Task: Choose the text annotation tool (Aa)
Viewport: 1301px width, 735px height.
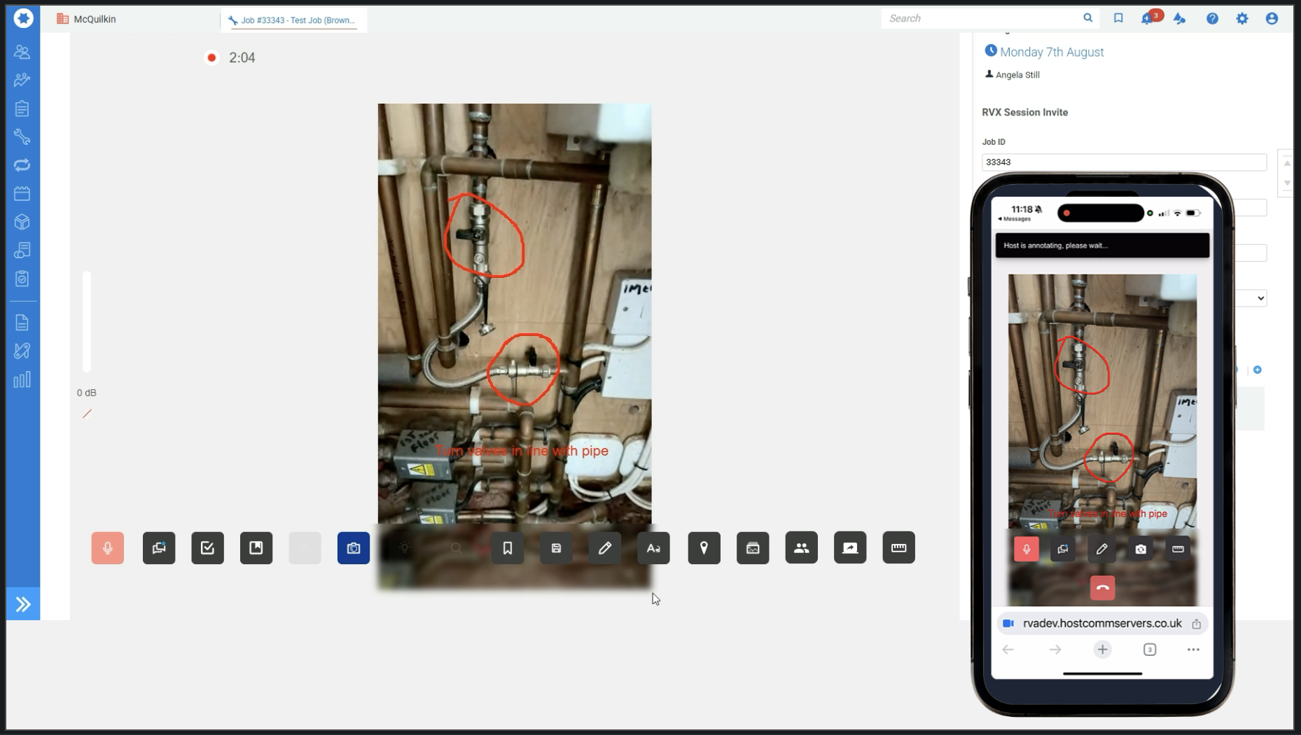Action: click(653, 548)
